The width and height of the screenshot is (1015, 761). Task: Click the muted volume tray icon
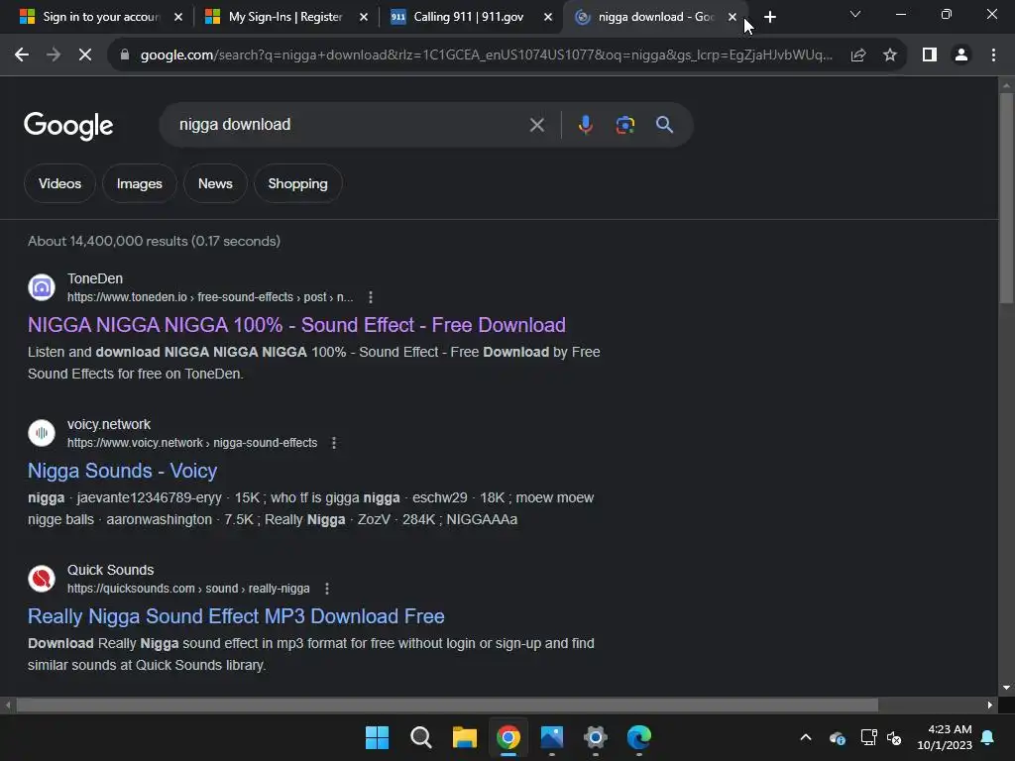[894, 737]
